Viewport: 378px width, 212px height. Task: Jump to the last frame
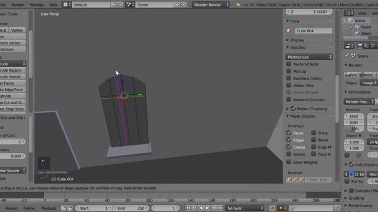pos(220,208)
